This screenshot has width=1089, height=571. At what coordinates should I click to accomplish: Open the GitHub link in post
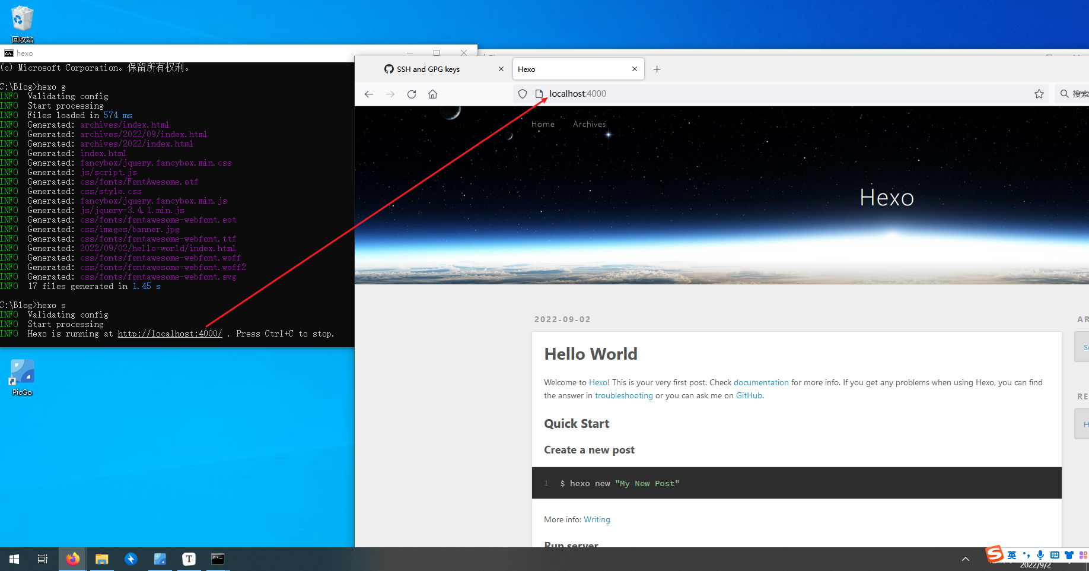pyautogui.click(x=749, y=395)
